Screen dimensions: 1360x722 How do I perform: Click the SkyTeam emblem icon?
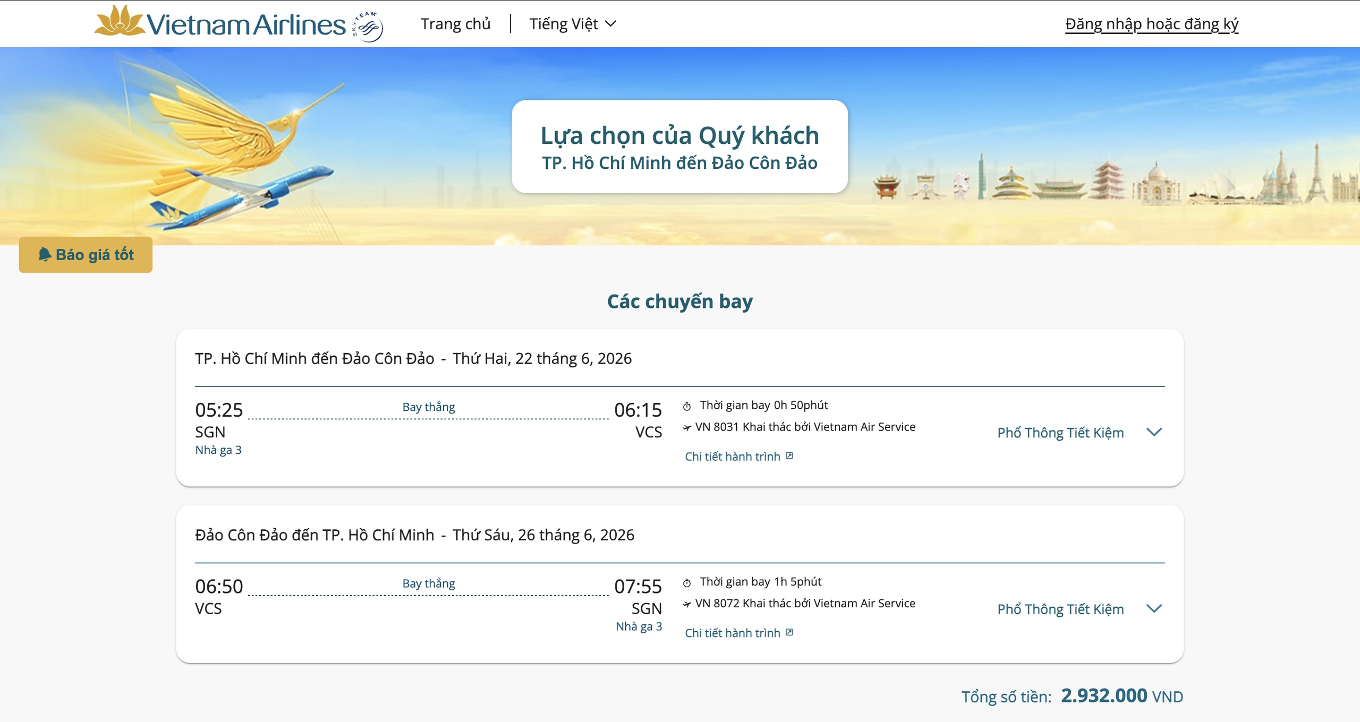click(368, 26)
